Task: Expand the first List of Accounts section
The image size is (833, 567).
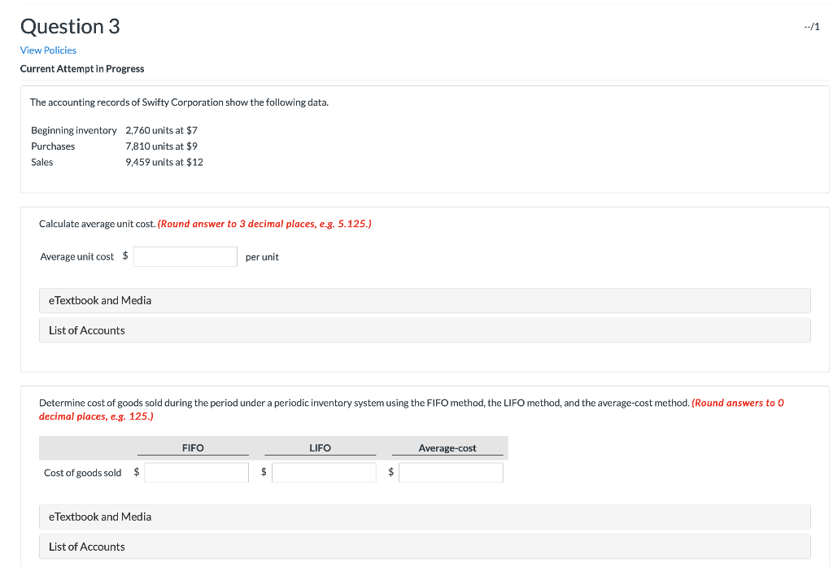Action: (85, 330)
